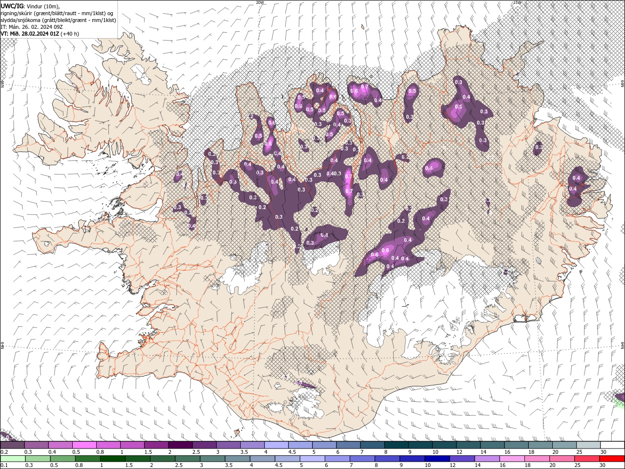The image size is (625, 469).
Task: Click the 'UWC/IG' title text
Action: (x=12, y=6)
